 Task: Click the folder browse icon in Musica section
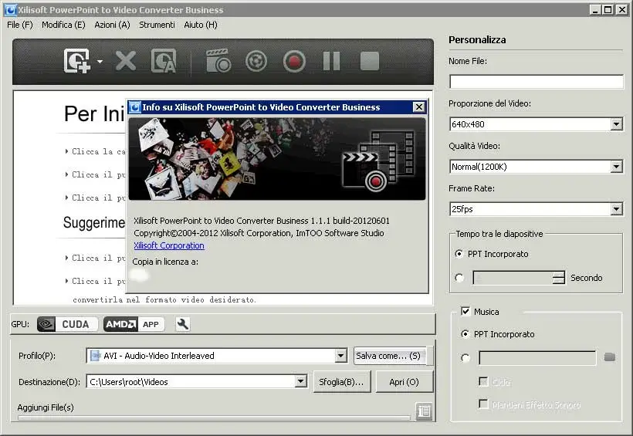[610, 357]
